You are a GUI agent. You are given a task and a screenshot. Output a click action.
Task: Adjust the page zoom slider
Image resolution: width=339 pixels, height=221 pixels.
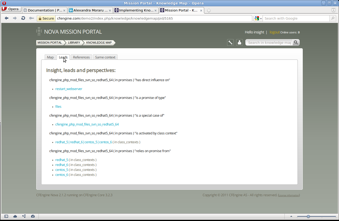pyautogui.click(x=316, y=216)
